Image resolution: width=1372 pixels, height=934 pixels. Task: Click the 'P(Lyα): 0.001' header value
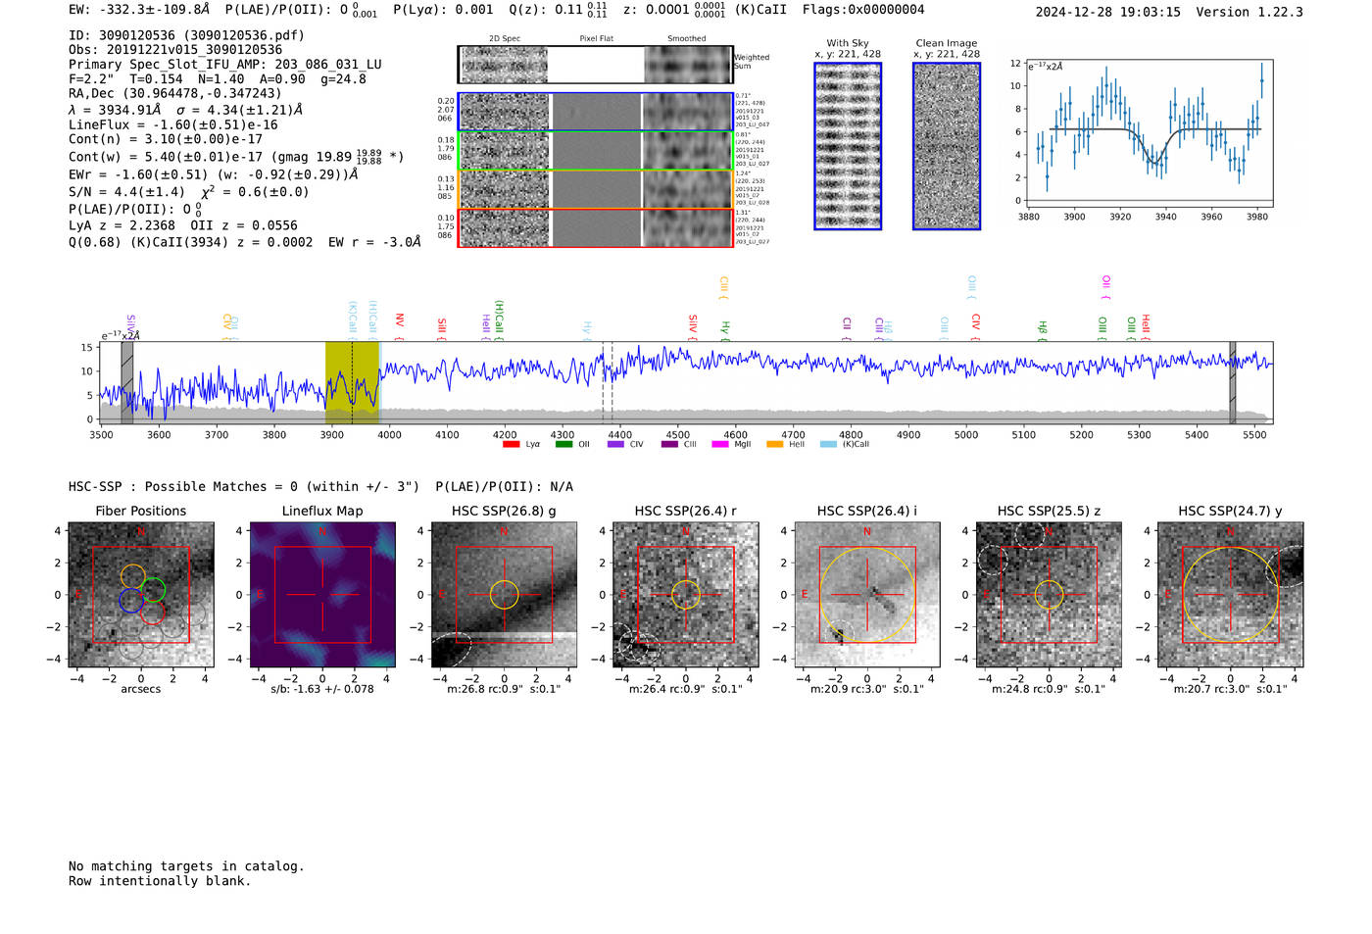click(x=443, y=10)
